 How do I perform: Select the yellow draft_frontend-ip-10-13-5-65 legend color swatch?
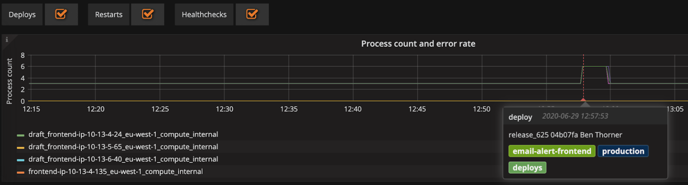click(x=20, y=148)
